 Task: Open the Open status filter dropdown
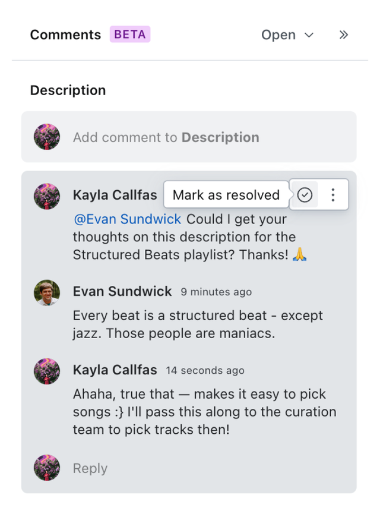click(x=287, y=35)
